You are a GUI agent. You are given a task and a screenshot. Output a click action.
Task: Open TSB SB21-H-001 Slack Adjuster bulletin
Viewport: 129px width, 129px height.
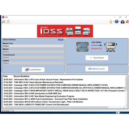39,82
